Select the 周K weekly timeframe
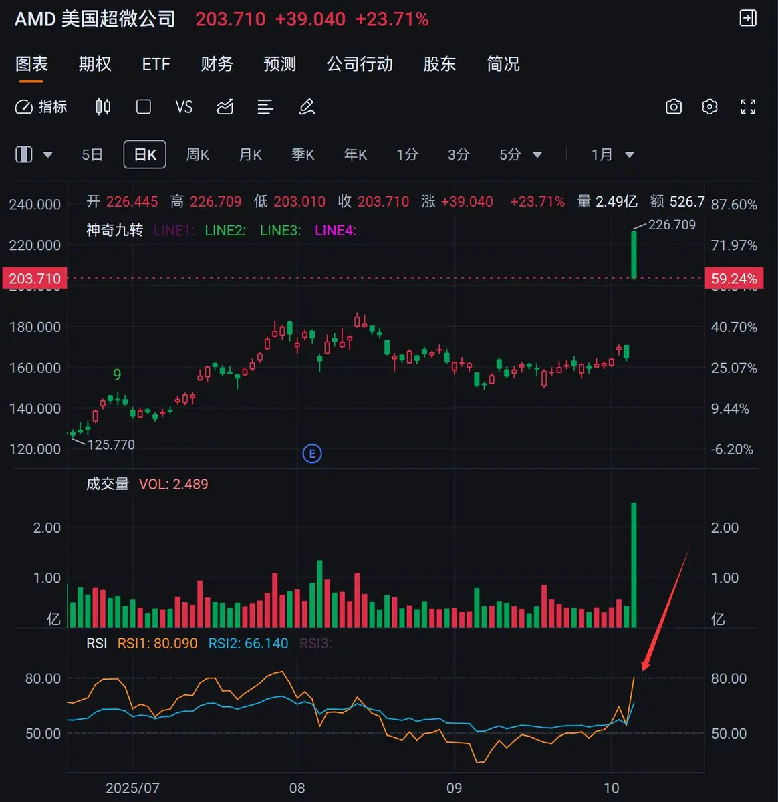This screenshot has height=802, width=778. pos(198,155)
